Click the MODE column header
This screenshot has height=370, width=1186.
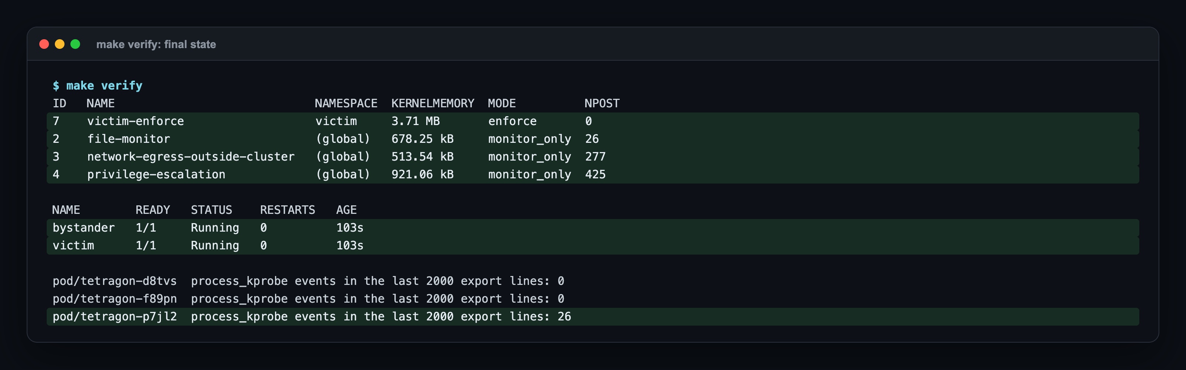(x=502, y=104)
